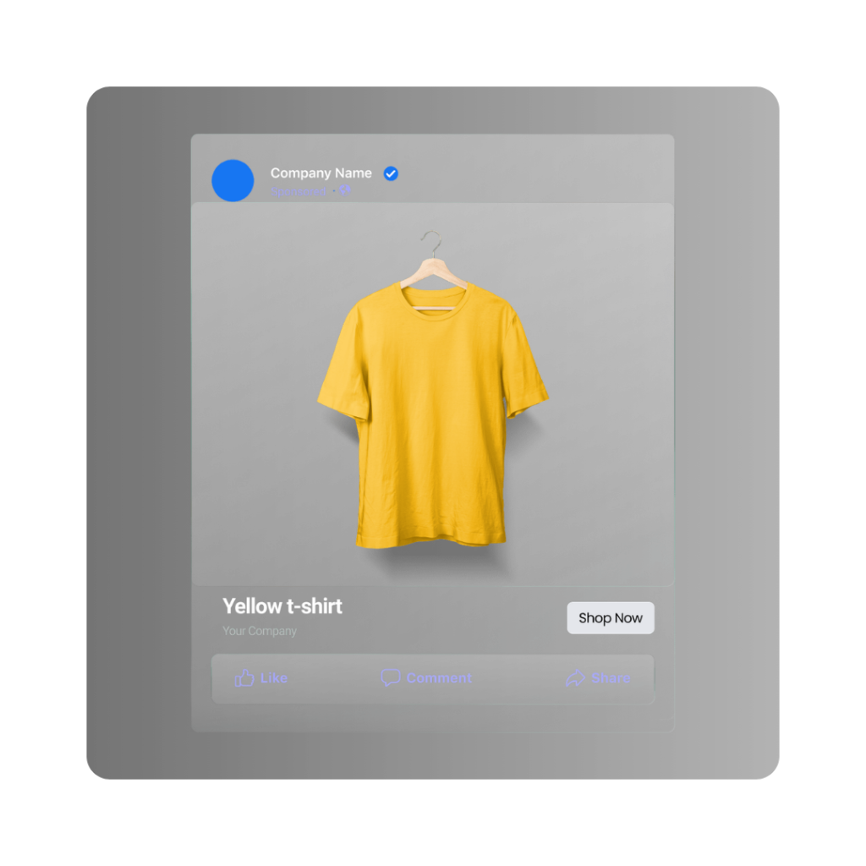Image resolution: width=866 pixels, height=866 pixels.
Task: Click the Yellow t-shirt headline
Action: [282, 606]
